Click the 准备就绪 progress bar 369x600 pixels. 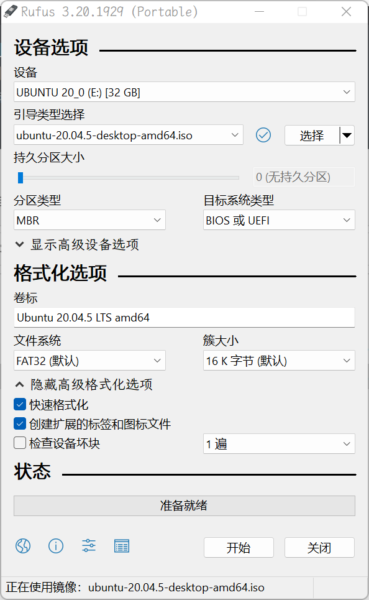pyautogui.click(x=184, y=506)
